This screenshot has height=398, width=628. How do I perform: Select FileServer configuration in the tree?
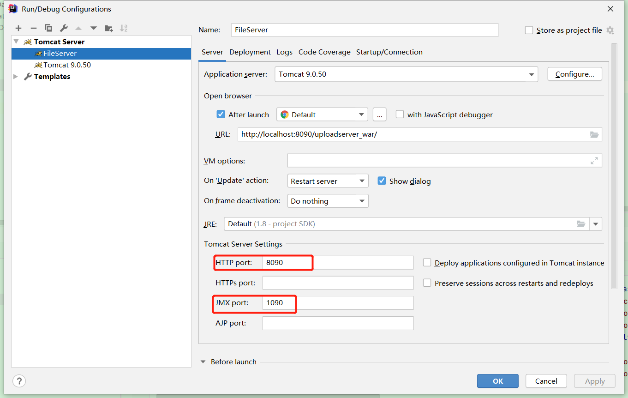coord(101,54)
